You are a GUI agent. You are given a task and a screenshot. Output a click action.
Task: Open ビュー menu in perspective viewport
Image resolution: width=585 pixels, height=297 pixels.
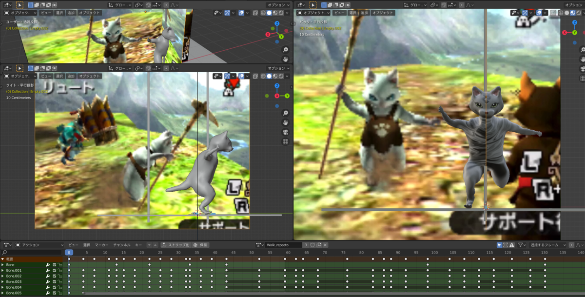coord(46,13)
